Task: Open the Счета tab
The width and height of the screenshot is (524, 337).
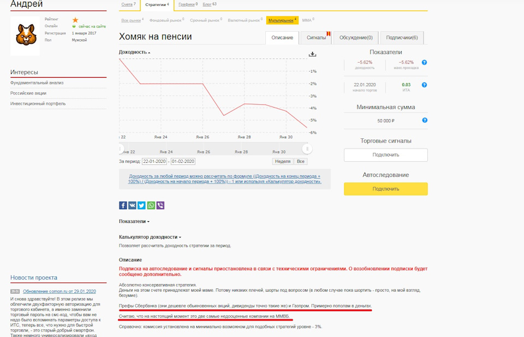Action: coord(129,4)
